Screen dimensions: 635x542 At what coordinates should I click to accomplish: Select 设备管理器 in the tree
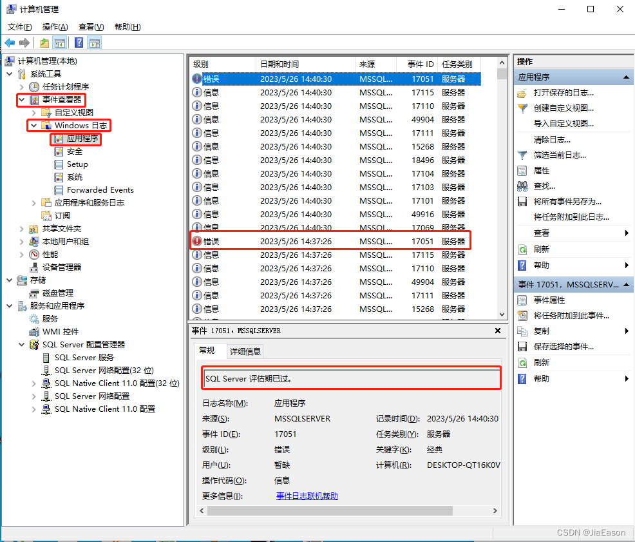coord(62,267)
